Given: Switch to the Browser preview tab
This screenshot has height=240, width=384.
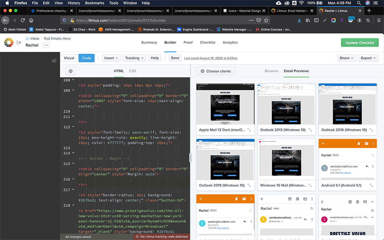Looking at the screenshot, I should (x=272, y=71).
